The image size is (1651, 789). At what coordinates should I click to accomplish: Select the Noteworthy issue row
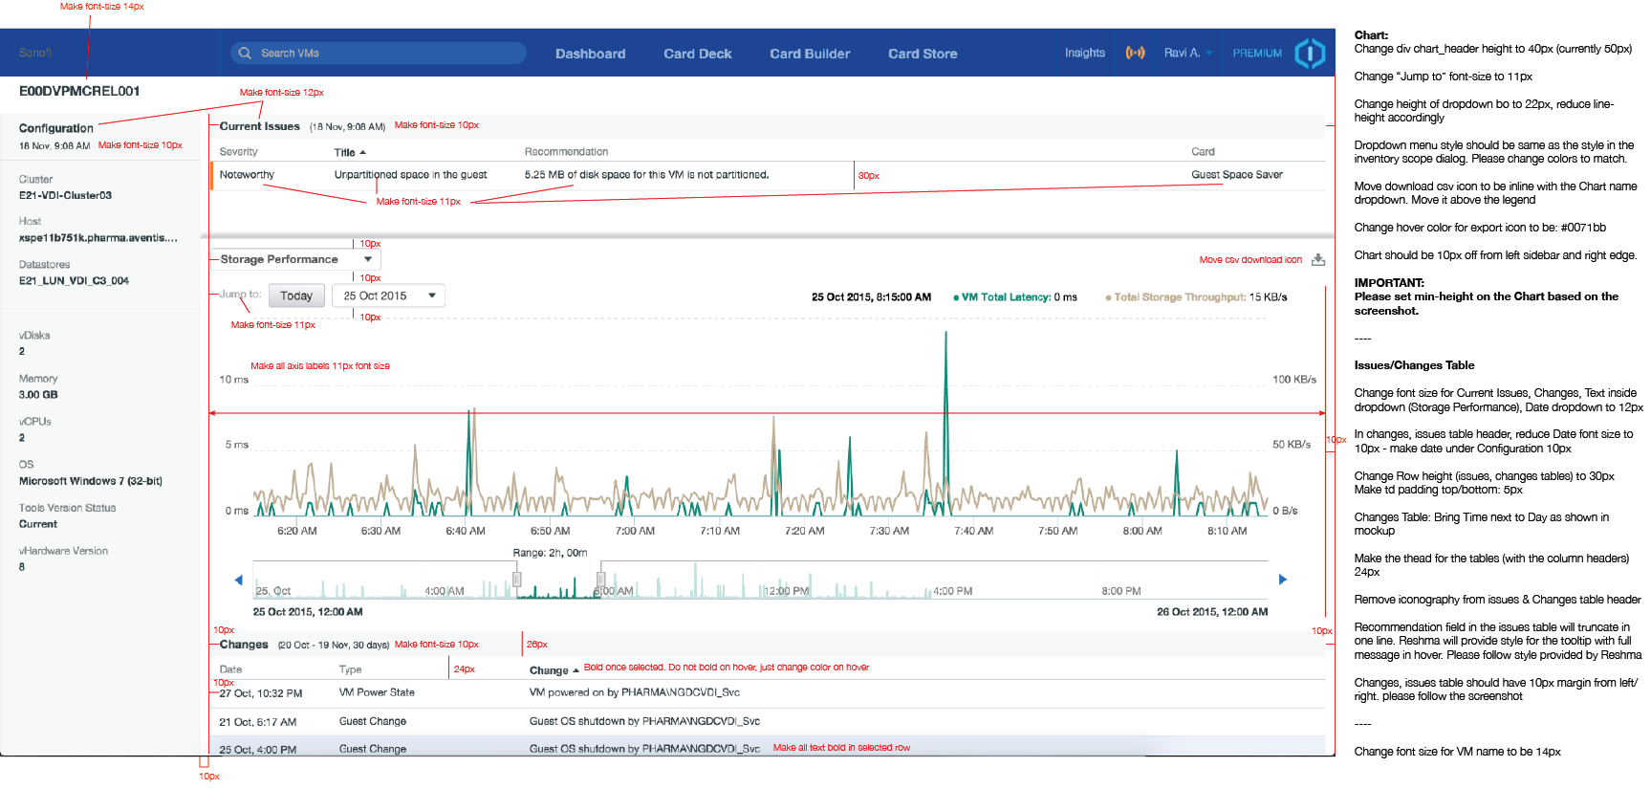pyautogui.click(x=770, y=175)
